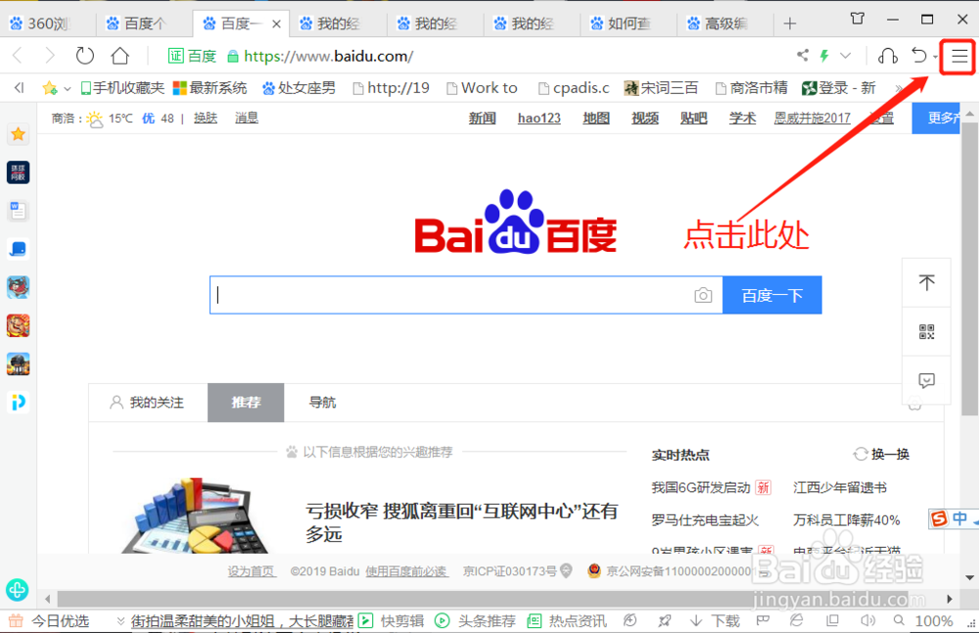Image resolution: width=979 pixels, height=633 pixels.
Task: Click the back-to-top arrow icon
Action: tap(926, 282)
